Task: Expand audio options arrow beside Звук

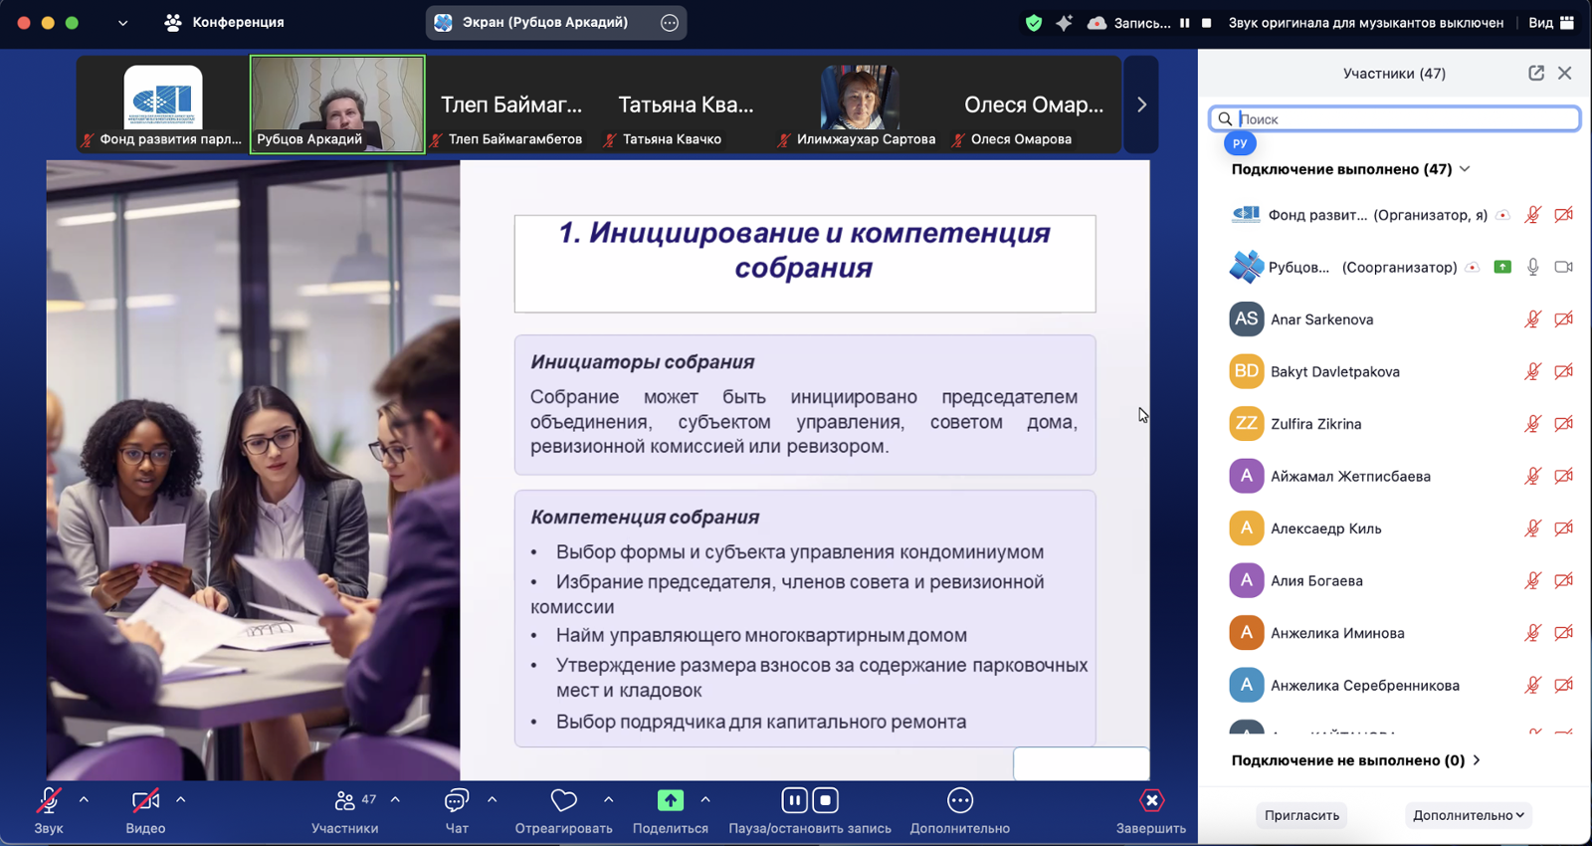Action: point(84,799)
